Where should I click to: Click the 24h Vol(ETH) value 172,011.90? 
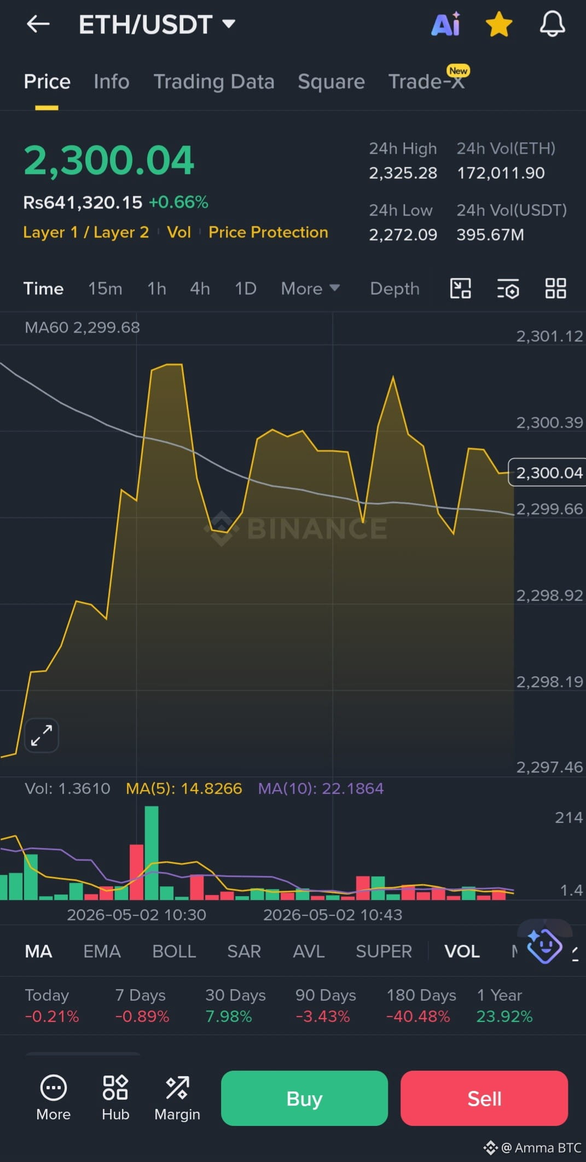point(501,173)
